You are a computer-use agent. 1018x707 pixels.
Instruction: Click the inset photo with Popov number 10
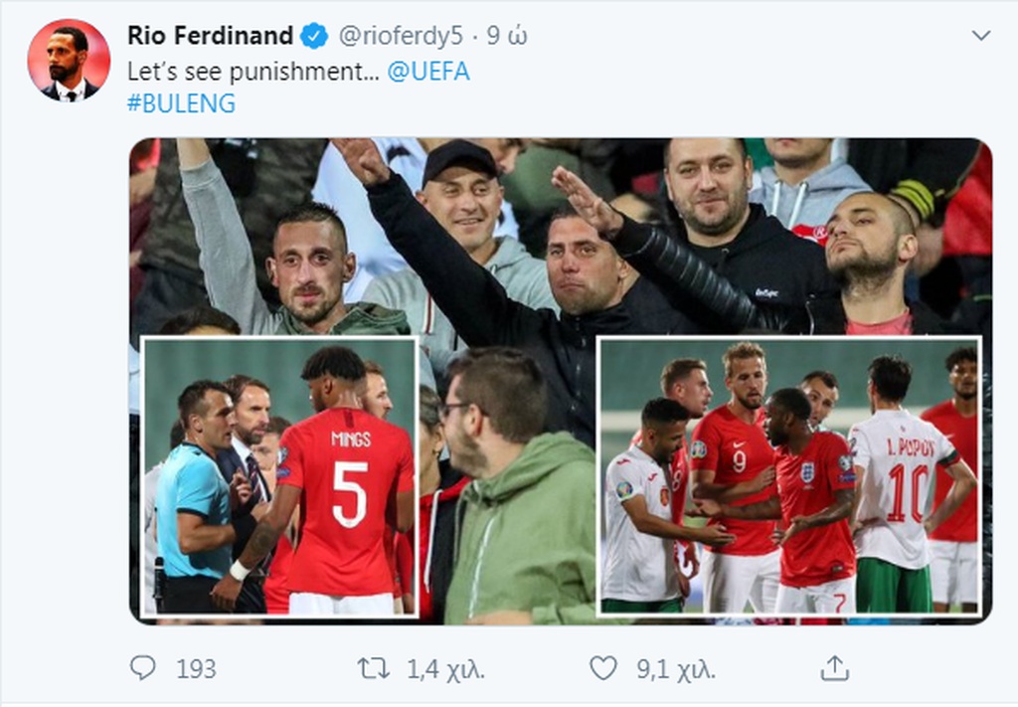789,477
